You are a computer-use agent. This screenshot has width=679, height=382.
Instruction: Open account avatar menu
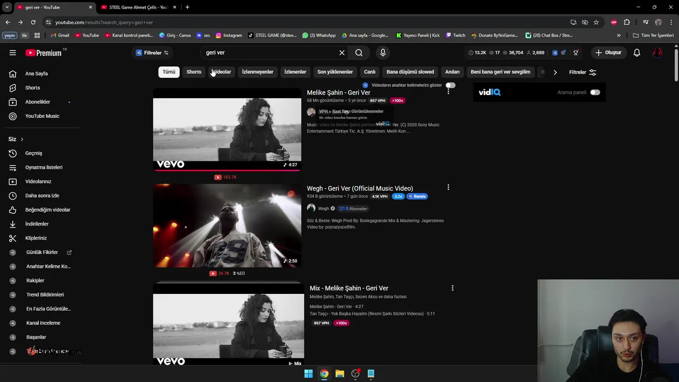coord(657,53)
